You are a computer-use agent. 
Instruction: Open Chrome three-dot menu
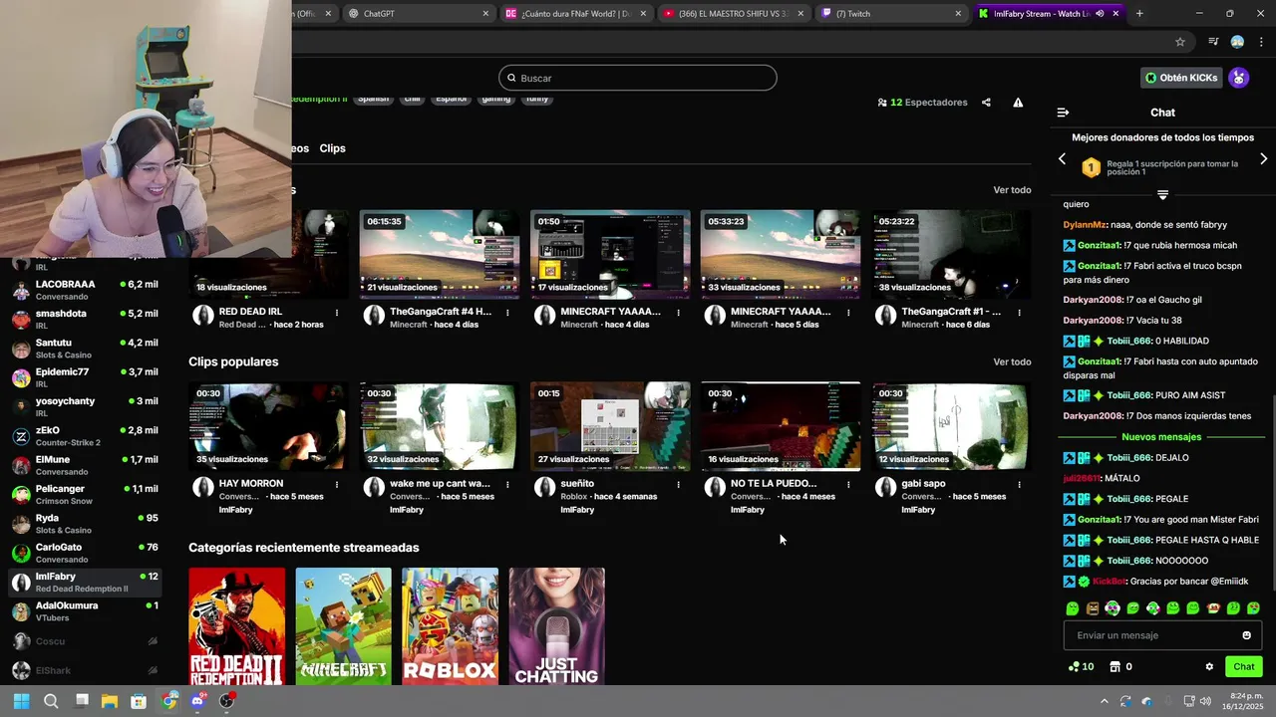point(1262,42)
